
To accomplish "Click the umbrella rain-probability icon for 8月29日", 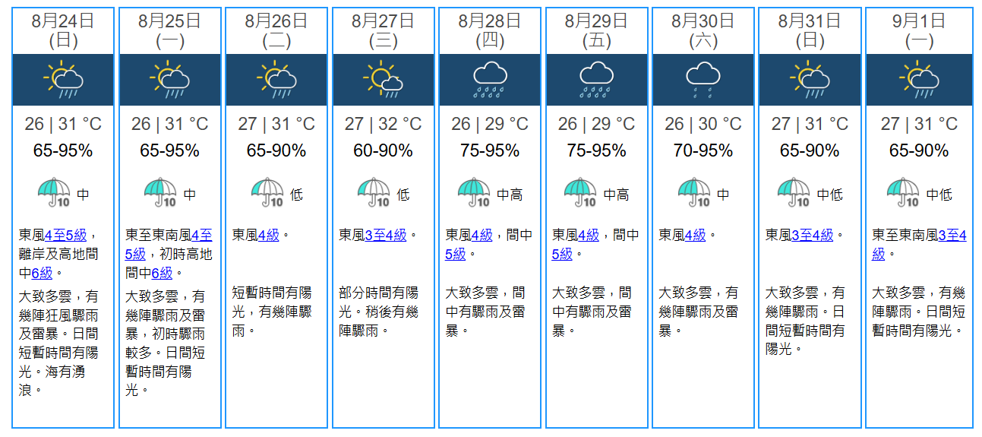I will click(580, 193).
